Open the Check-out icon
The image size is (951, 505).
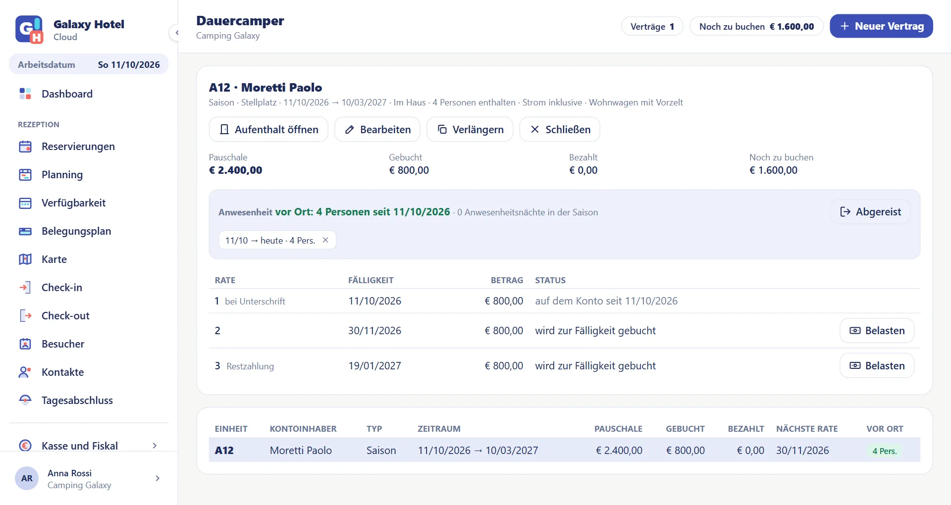pyautogui.click(x=25, y=316)
